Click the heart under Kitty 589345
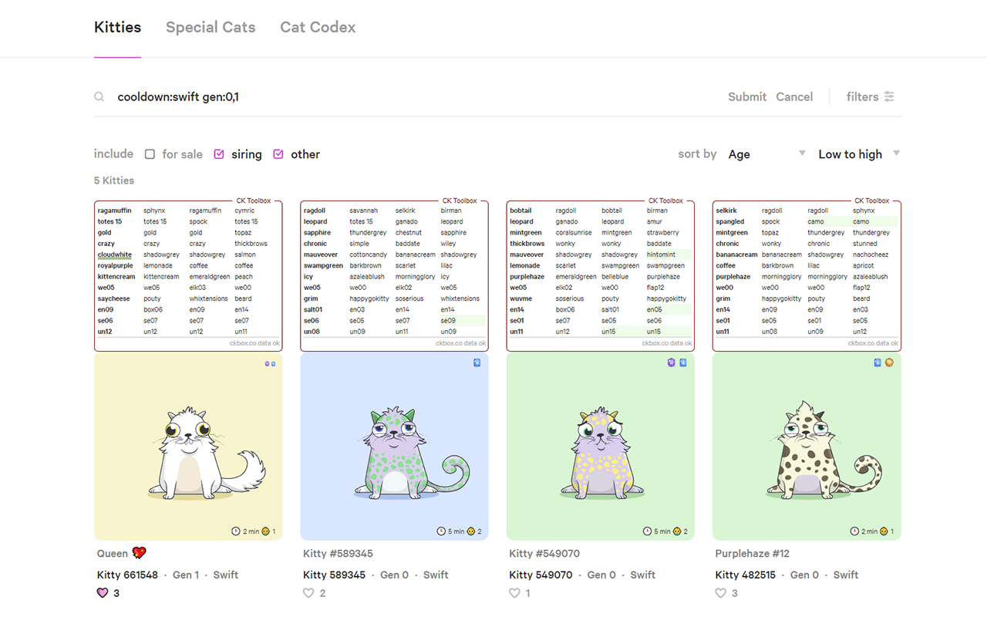This screenshot has height=617, width=987. pos(308,593)
